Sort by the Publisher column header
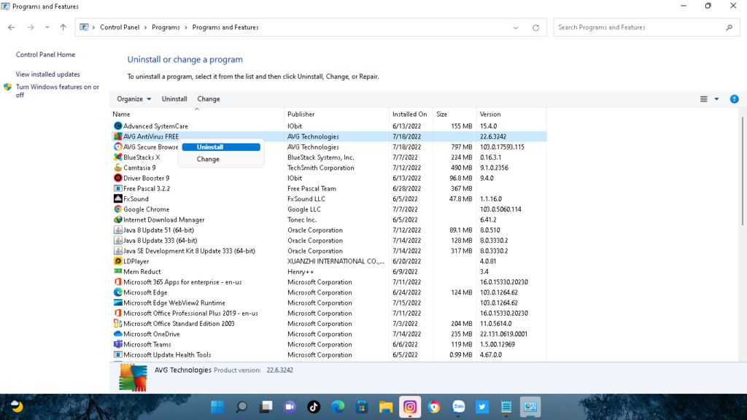747x420 pixels. coord(336,114)
